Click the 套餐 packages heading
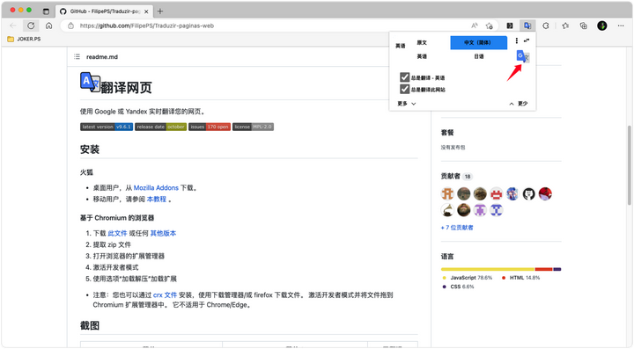This screenshot has width=634, height=349. [x=447, y=133]
